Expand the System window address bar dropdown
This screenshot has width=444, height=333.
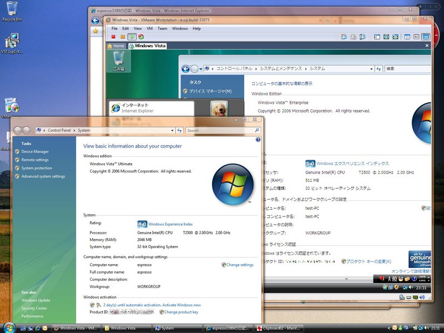(x=172, y=130)
